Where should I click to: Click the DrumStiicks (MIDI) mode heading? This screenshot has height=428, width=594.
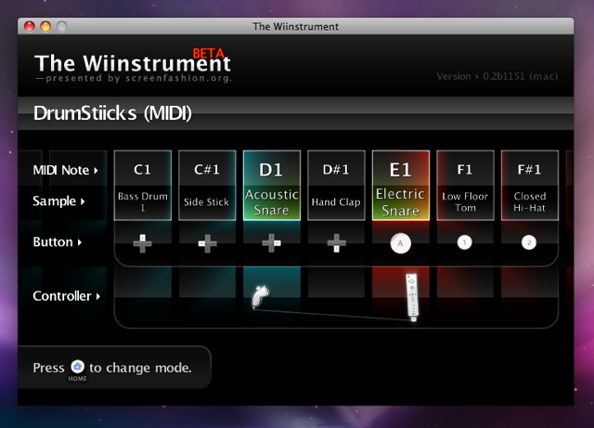pyautogui.click(x=112, y=113)
